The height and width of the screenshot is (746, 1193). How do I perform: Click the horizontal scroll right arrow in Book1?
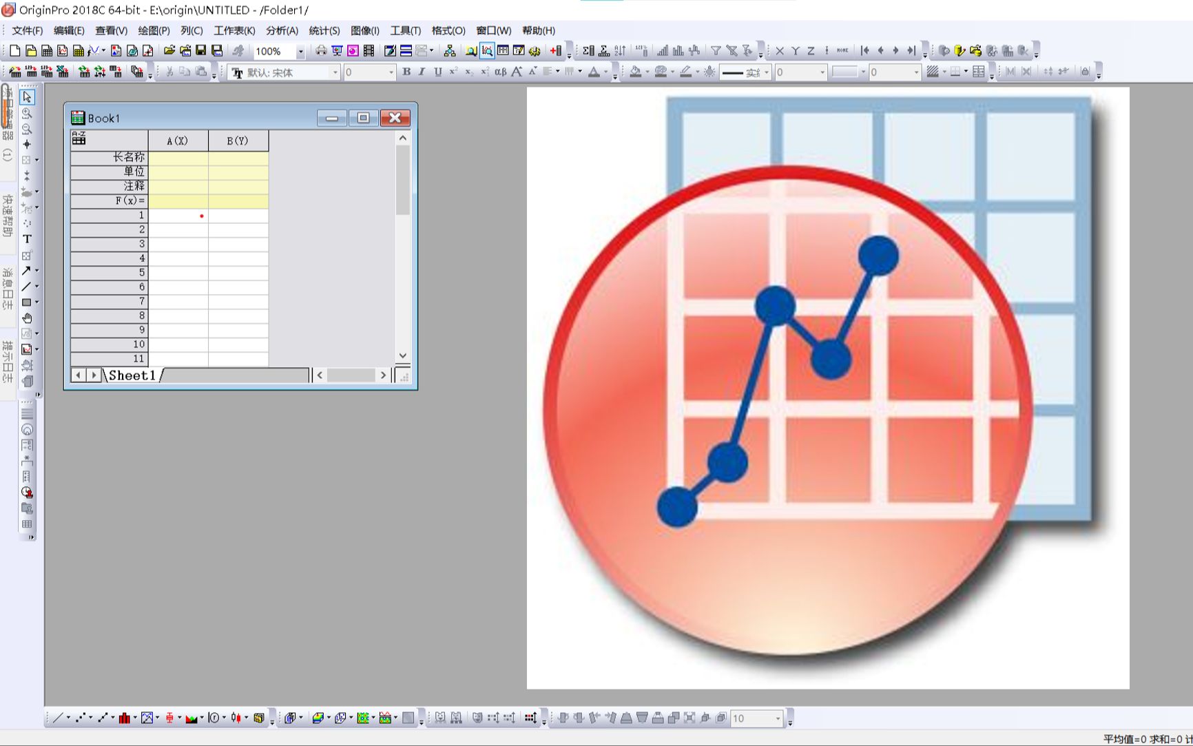[x=384, y=375]
